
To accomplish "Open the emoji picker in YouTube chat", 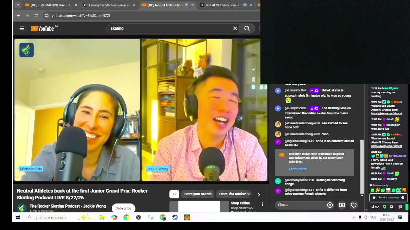I will pyautogui.click(x=330, y=205).
